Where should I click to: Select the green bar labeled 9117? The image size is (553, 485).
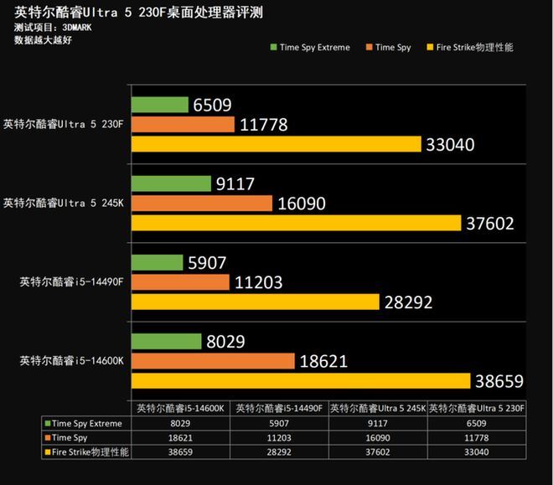(x=171, y=183)
